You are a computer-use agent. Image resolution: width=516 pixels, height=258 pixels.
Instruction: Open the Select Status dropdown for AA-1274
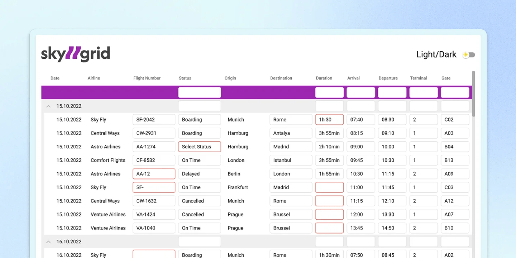coord(200,147)
